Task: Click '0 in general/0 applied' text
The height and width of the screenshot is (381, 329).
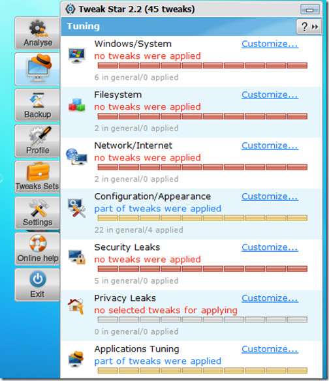Action: click(136, 331)
